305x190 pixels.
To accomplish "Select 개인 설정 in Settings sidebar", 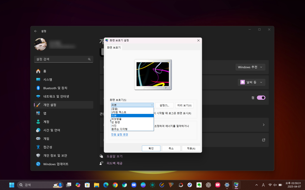I will [63, 105].
